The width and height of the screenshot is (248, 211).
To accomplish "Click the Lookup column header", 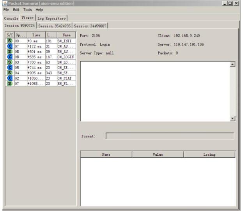I will pos(209,155).
